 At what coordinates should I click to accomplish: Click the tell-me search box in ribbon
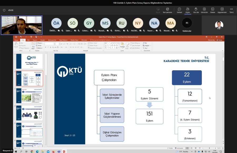point(101,40)
